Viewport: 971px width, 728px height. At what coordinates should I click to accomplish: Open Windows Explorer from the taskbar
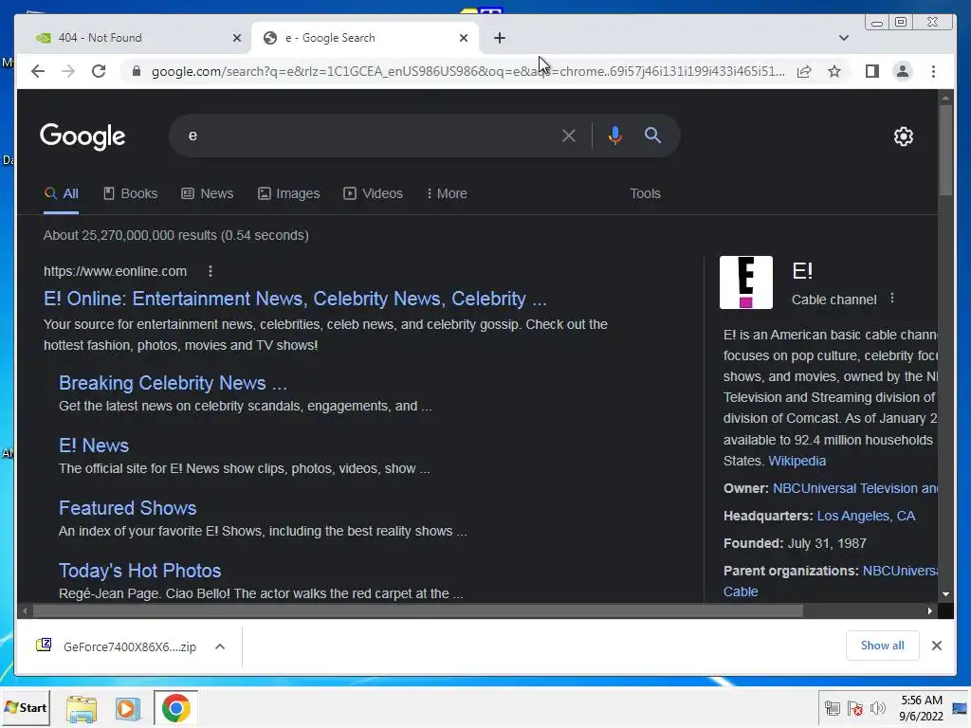pyautogui.click(x=82, y=708)
